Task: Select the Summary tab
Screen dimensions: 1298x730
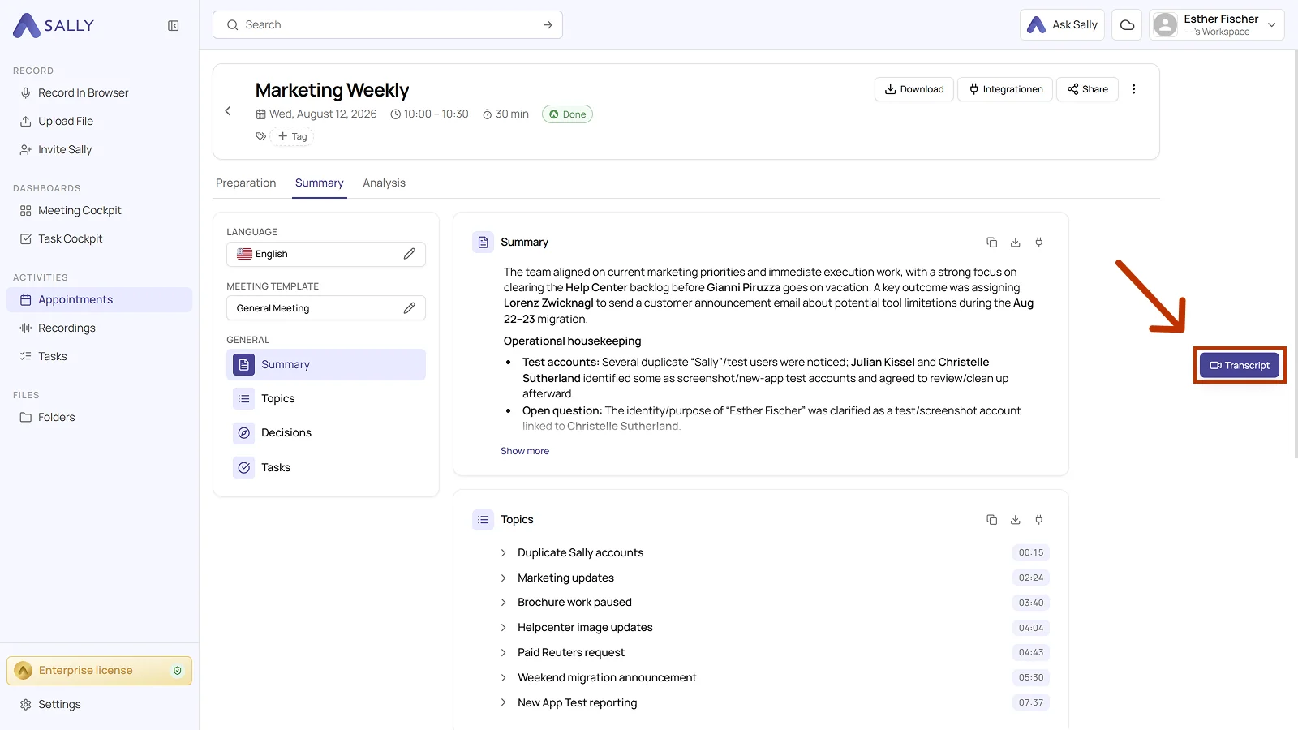Action: point(320,183)
